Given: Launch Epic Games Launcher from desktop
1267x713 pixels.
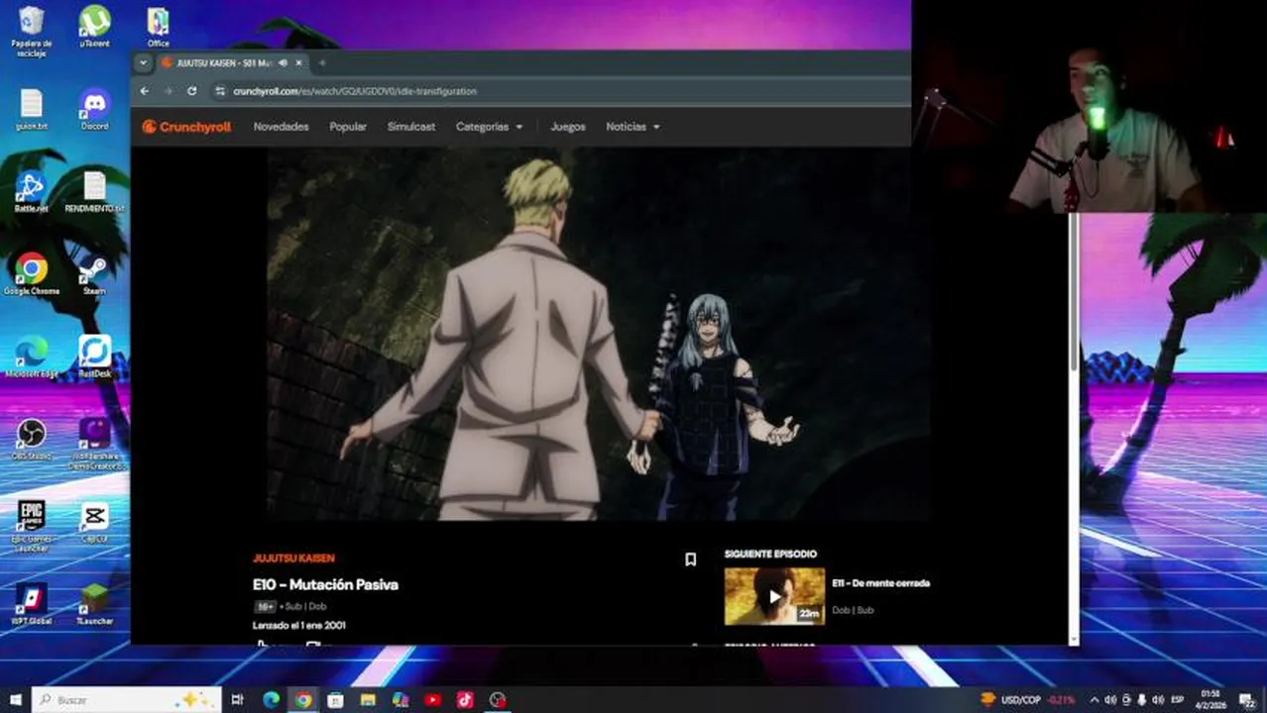Looking at the screenshot, I should tap(32, 526).
